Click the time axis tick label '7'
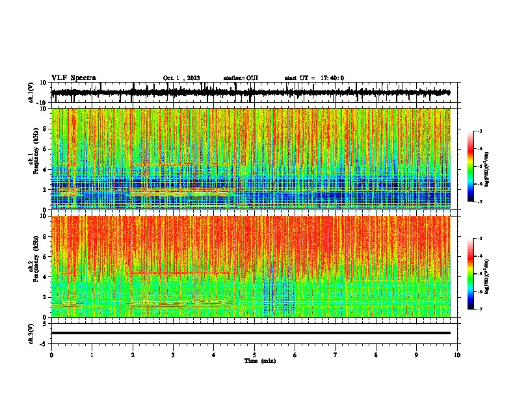 pyautogui.click(x=336, y=355)
